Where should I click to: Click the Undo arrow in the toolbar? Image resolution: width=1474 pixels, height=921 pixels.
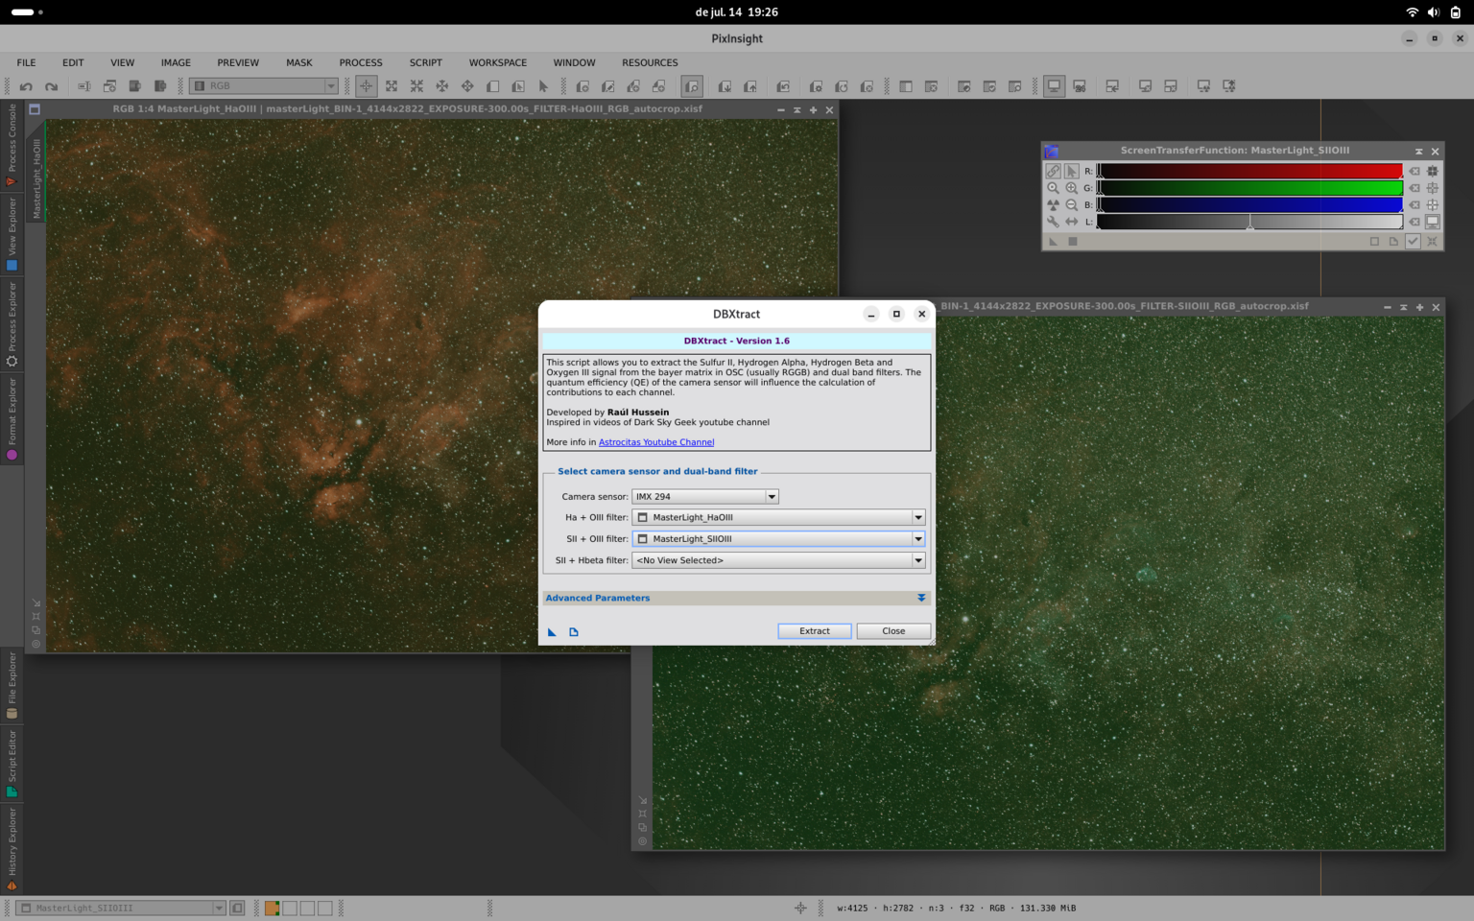(x=26, y=86)
